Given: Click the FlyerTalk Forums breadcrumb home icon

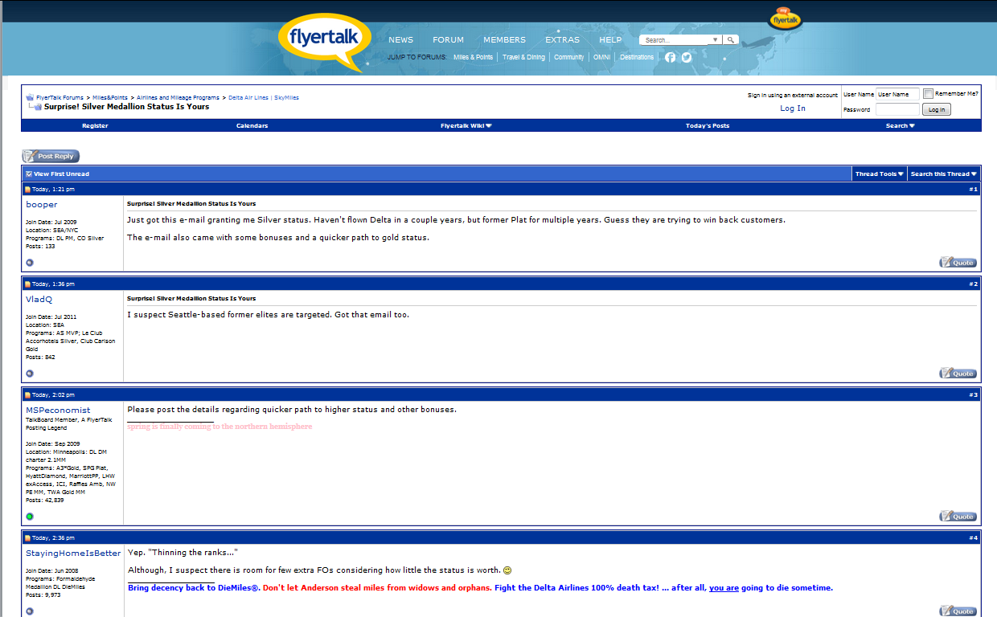Looking at the screenshot, I should [x=30, y=98].
